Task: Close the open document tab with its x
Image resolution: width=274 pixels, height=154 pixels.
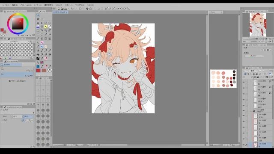Action: [67, 12]
